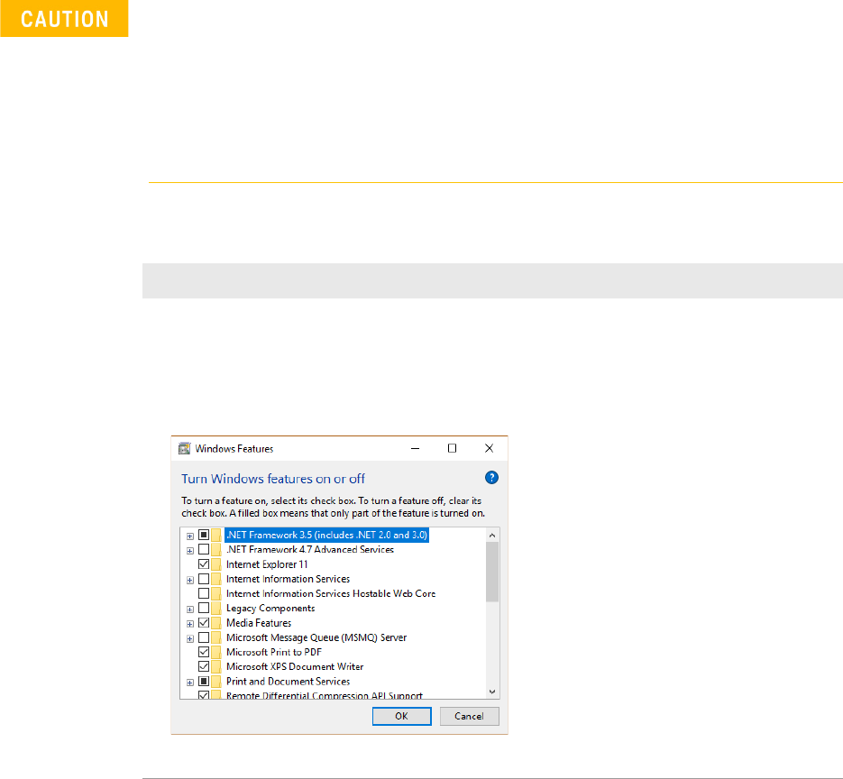Toggle the Print and Document Services checkbox
Screen dimensions: 843x779
[x=204, y=681]
